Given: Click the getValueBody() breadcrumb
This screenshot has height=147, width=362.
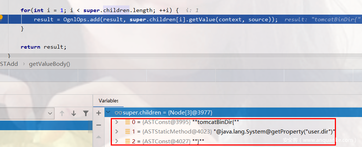Looking at the screenshot, I should click(50, 64).
